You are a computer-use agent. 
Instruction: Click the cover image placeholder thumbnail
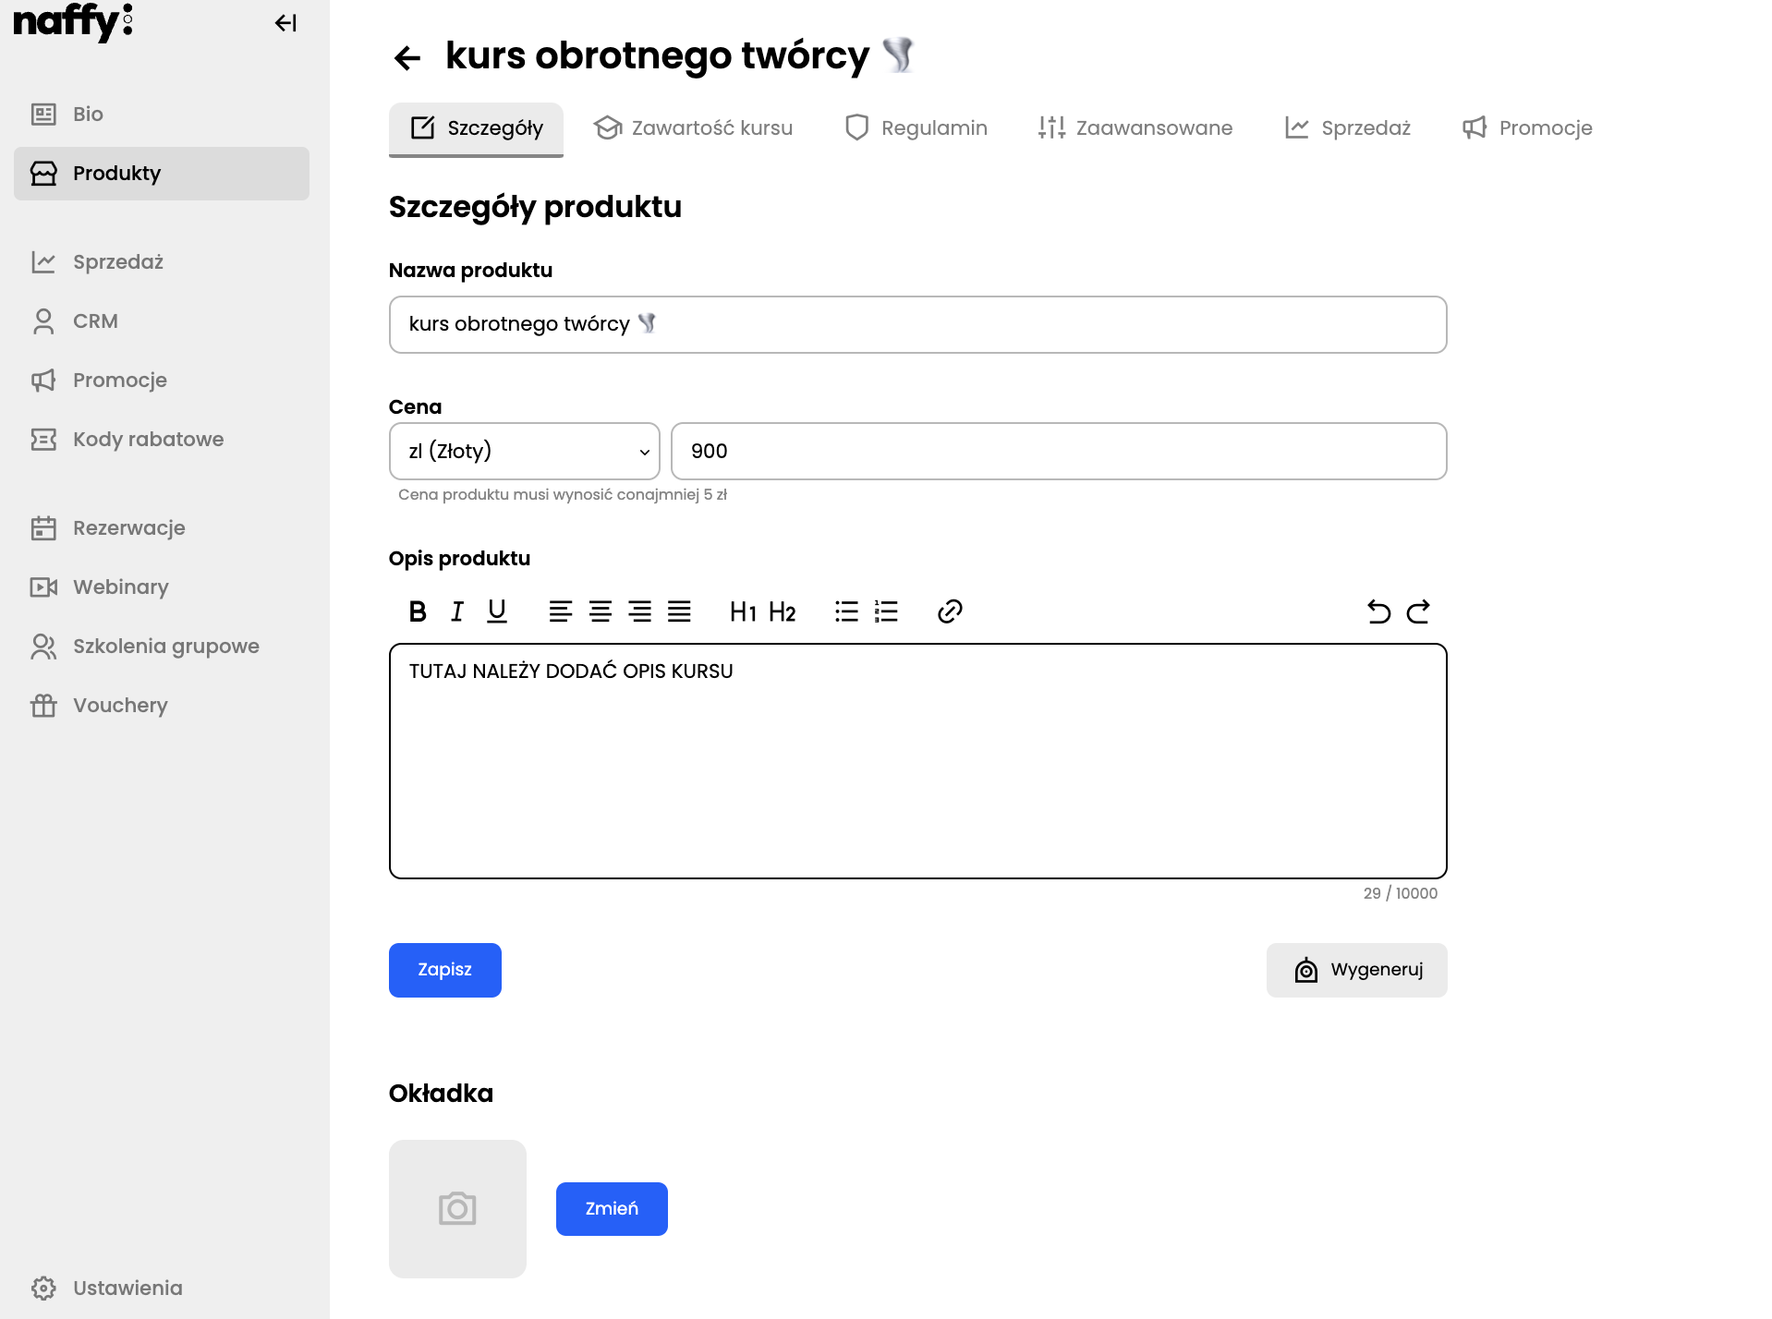(x=457, y=1209)
